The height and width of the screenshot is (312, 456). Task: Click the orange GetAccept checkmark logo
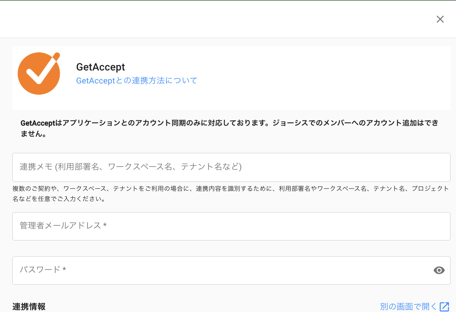[39, 74]
